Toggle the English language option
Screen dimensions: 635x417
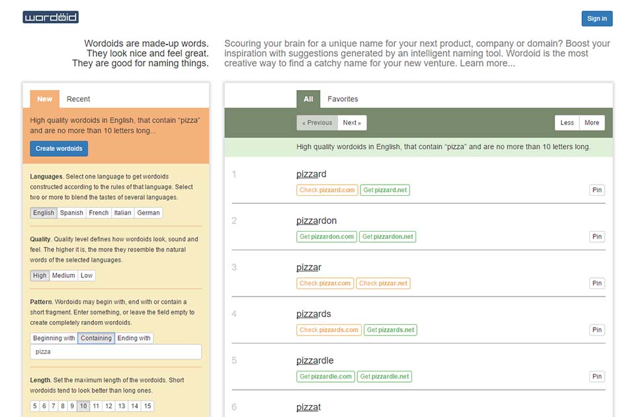pos(44,212)
